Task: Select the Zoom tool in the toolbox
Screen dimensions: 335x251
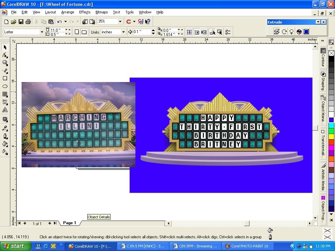Action: point(5,63)
